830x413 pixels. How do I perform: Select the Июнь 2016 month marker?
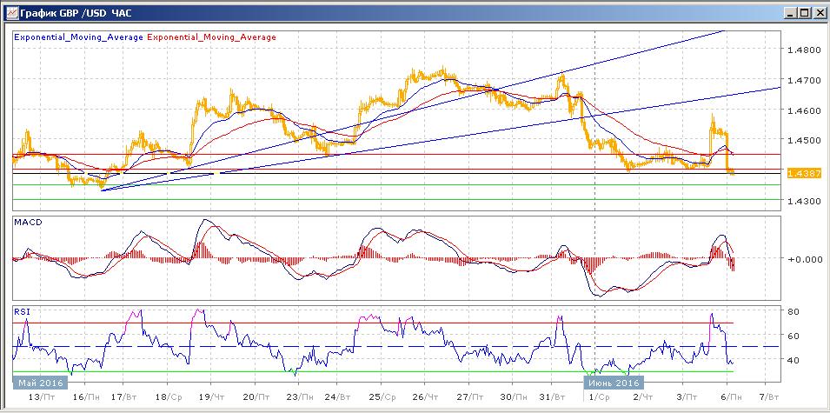pos(614,382)
